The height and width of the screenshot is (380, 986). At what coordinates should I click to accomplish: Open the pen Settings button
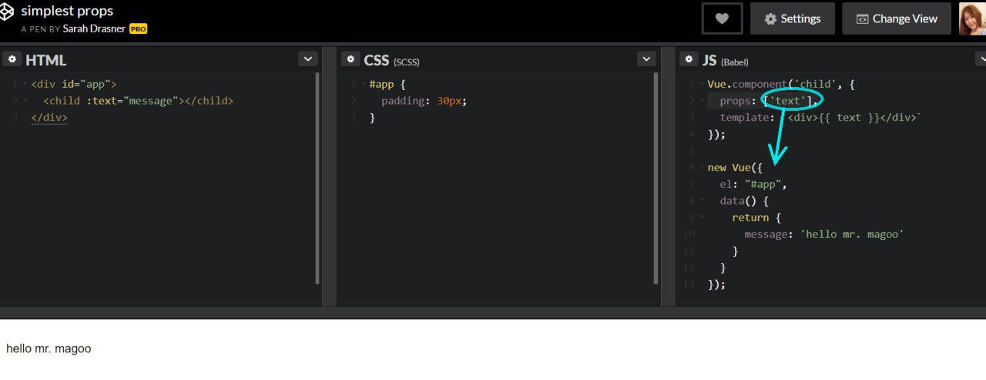click(793, 18)
